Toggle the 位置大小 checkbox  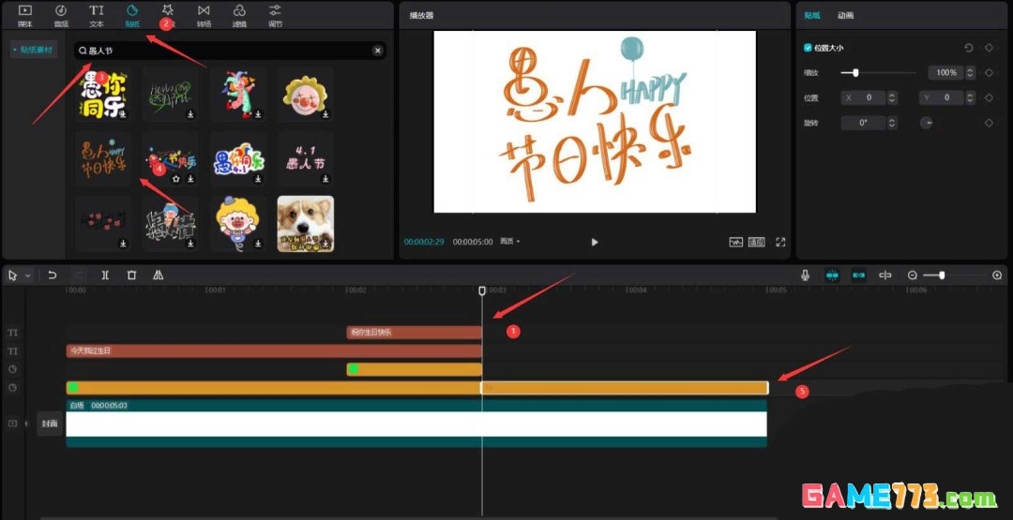pyautogui.click(x=808, y=48)
